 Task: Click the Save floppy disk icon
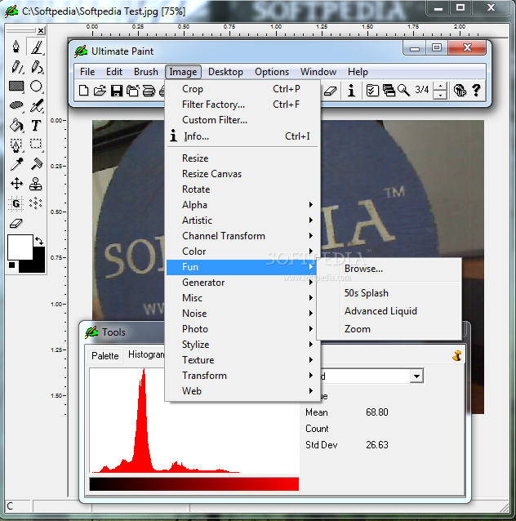pos(116,91)
